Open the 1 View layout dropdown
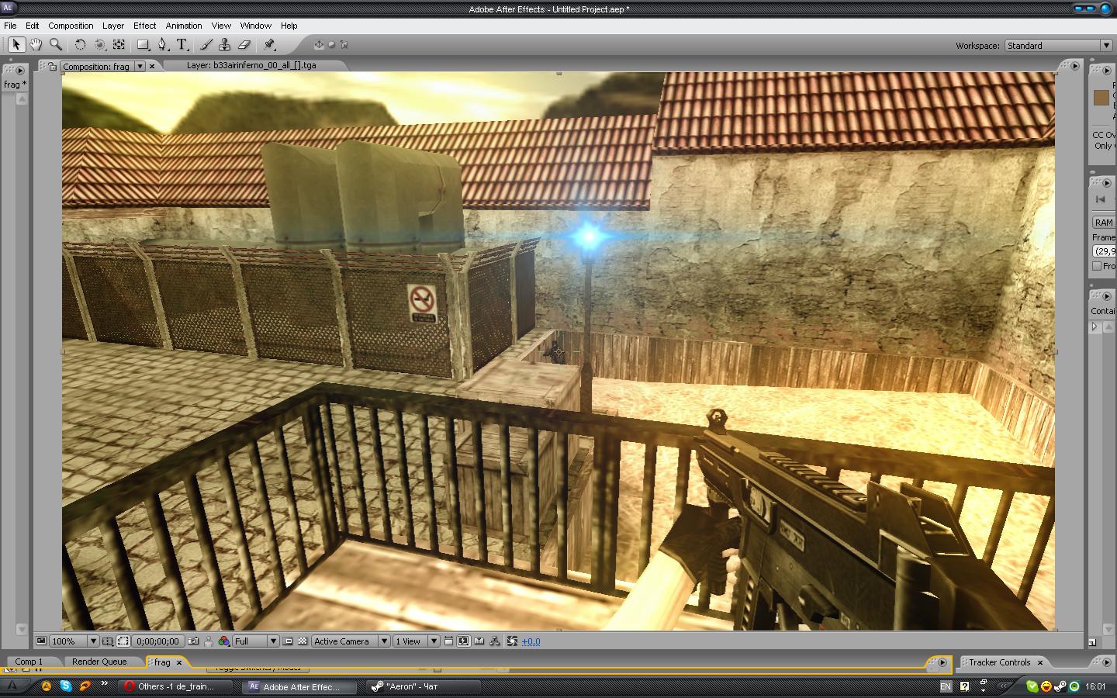 coord(415,641)
